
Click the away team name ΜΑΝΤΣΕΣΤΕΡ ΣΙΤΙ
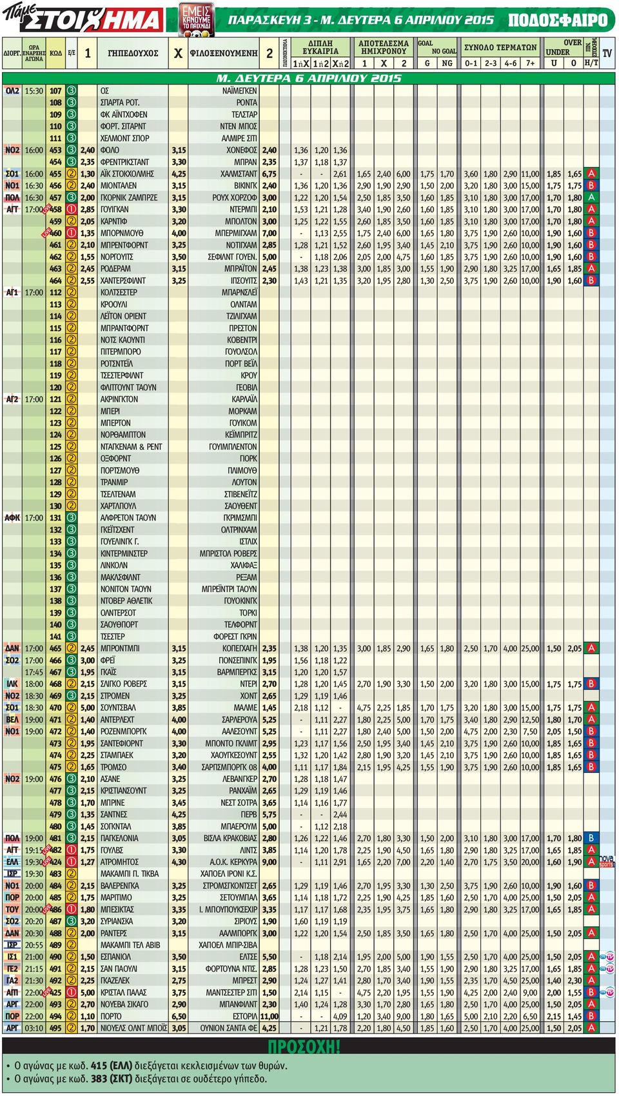tap(231, 992)
